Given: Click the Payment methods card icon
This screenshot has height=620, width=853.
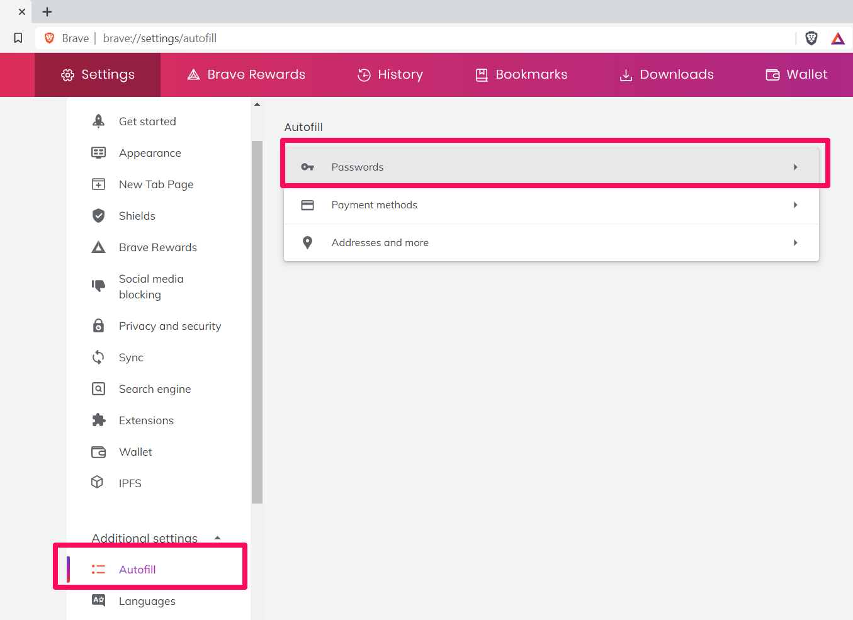Looking at the screenshot, I should 307,205.
